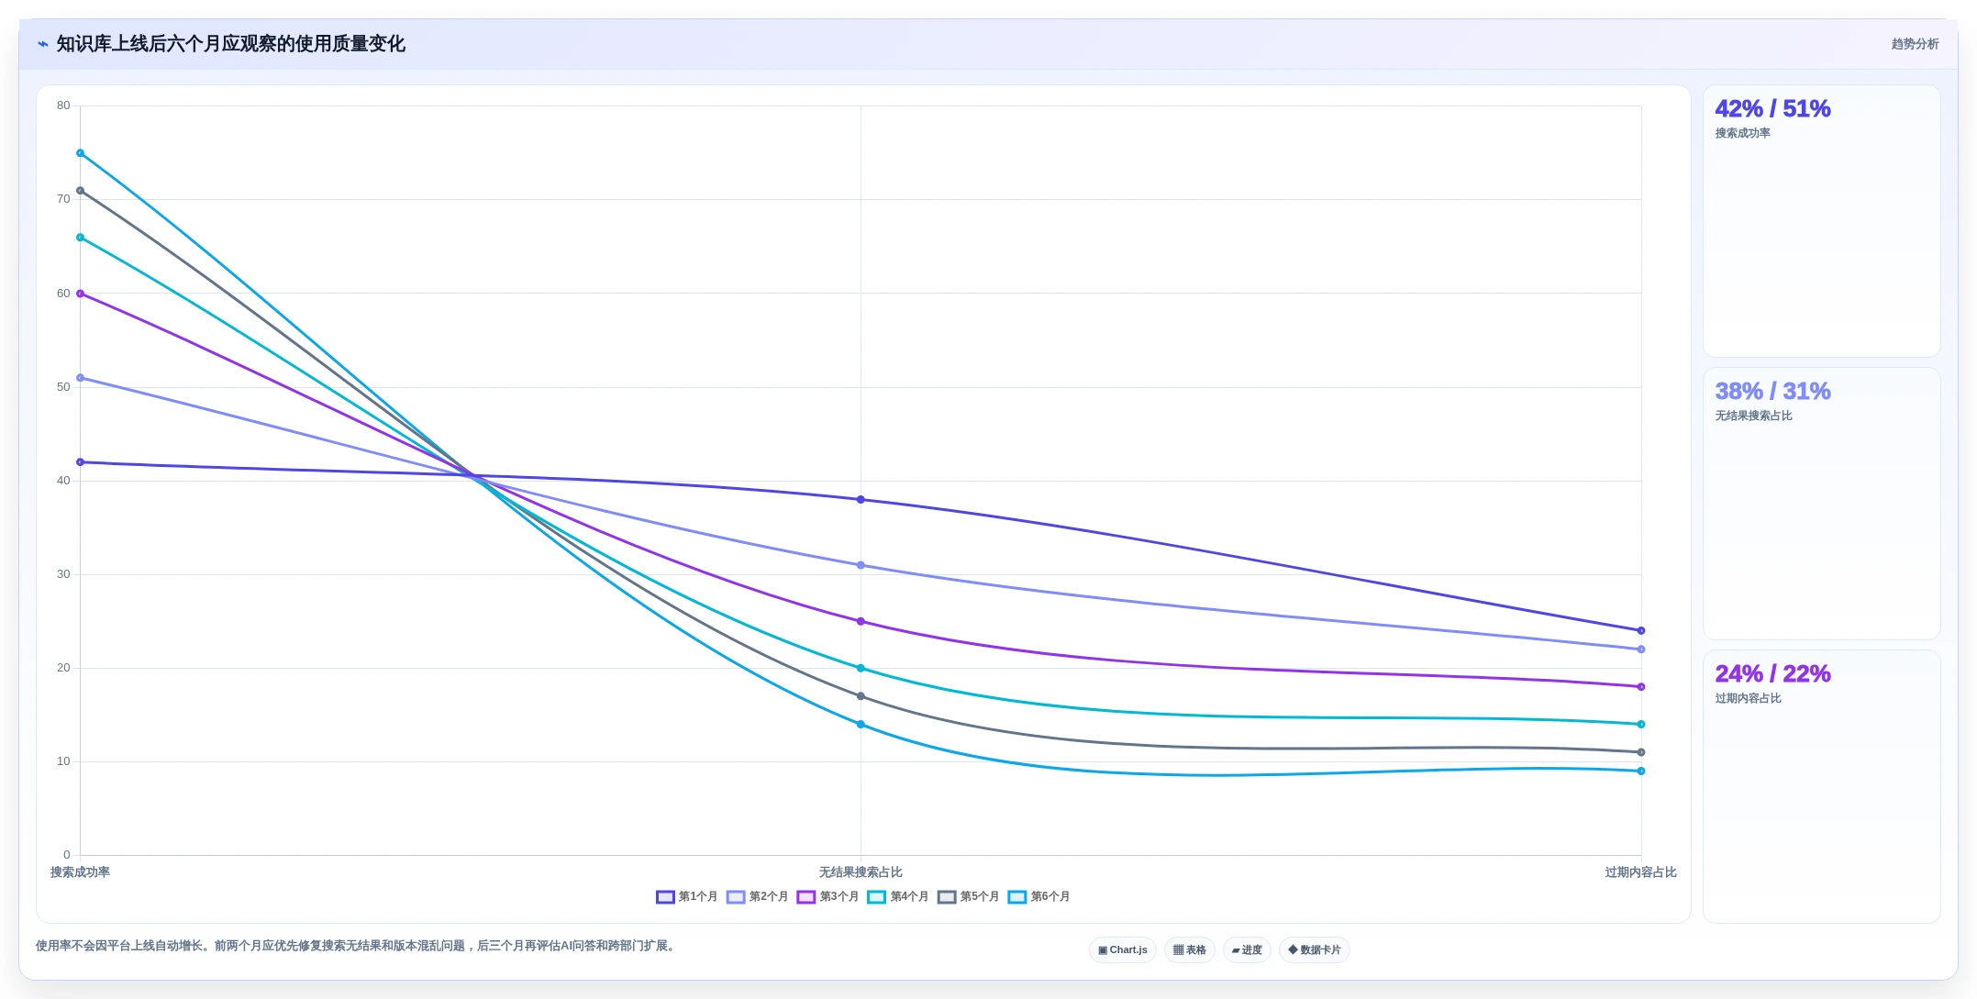Screen dimensions: 1977x999
Task: Open the 24% / 22% 过期内容占比 card
Action: (x=1822, y=786)
